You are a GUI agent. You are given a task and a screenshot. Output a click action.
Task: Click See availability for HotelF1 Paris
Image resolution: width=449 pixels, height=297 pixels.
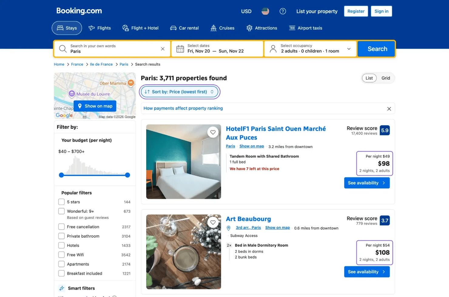pos(367,183)
